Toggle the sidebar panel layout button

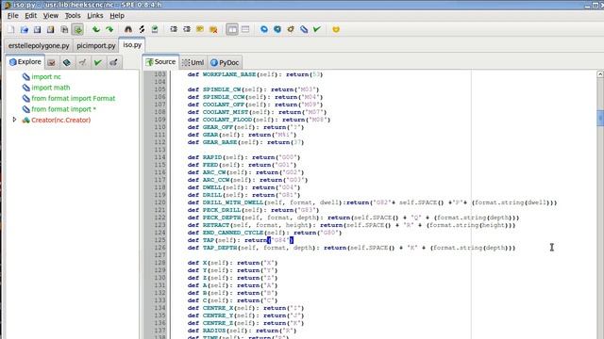coord(232,29)
